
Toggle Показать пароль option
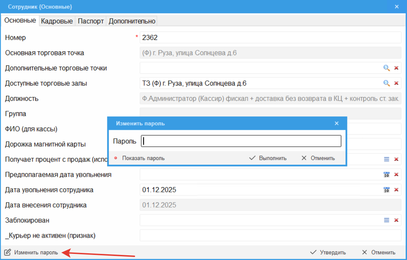pos(140,158)
